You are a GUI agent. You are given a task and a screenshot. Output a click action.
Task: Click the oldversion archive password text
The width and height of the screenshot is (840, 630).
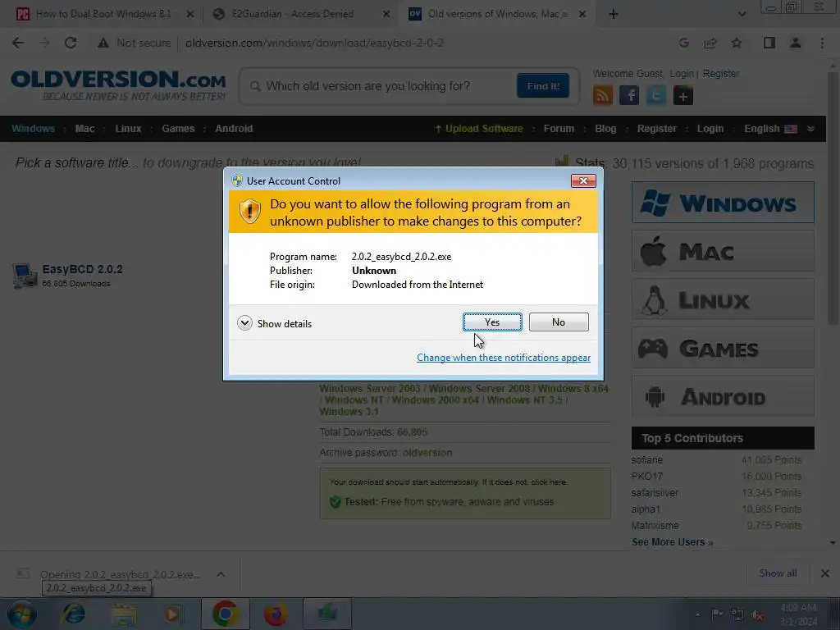click(x=427, y=453)
